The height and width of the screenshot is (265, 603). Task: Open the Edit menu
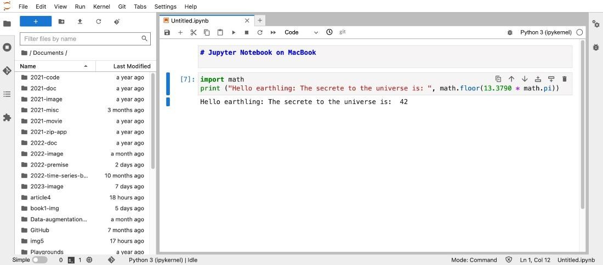click(x=41, y=7)
